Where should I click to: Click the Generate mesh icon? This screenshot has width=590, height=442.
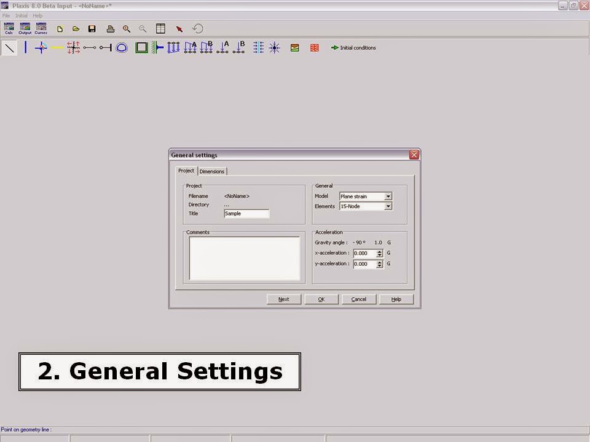click(314, 47)
